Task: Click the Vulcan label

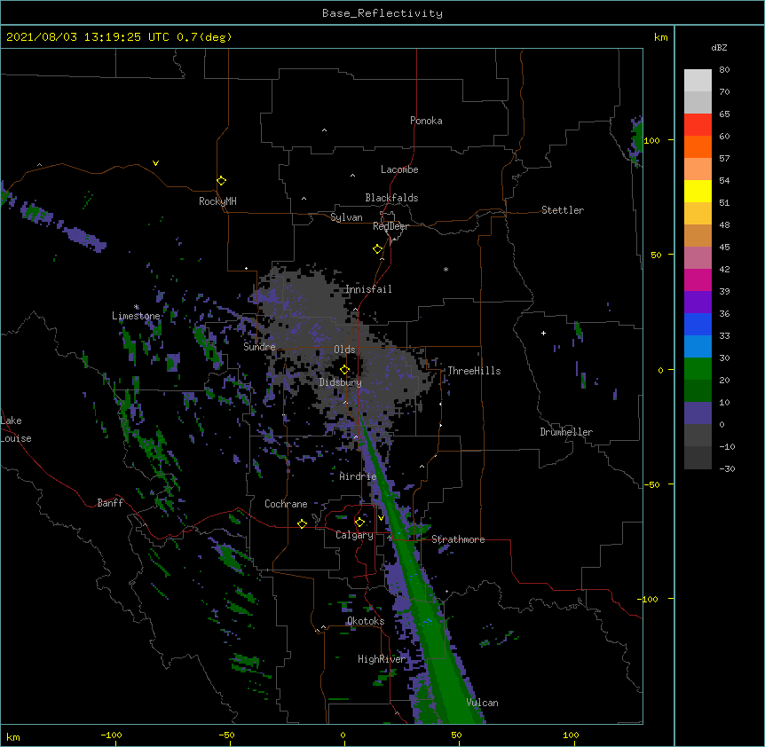Action: (482, 703)
